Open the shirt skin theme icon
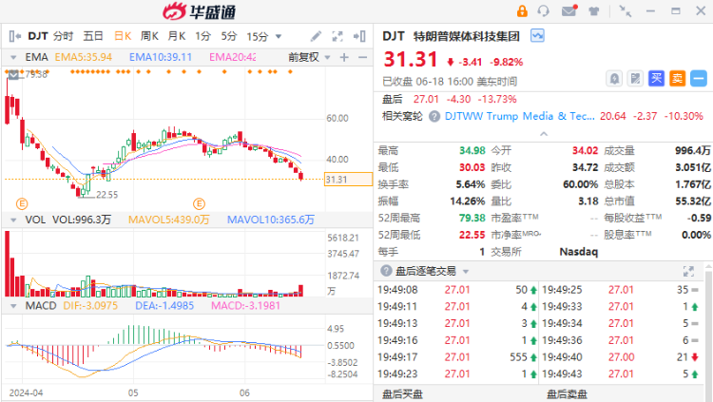The height and width of the screenshot is (402, 713). (x=594, y=10)
